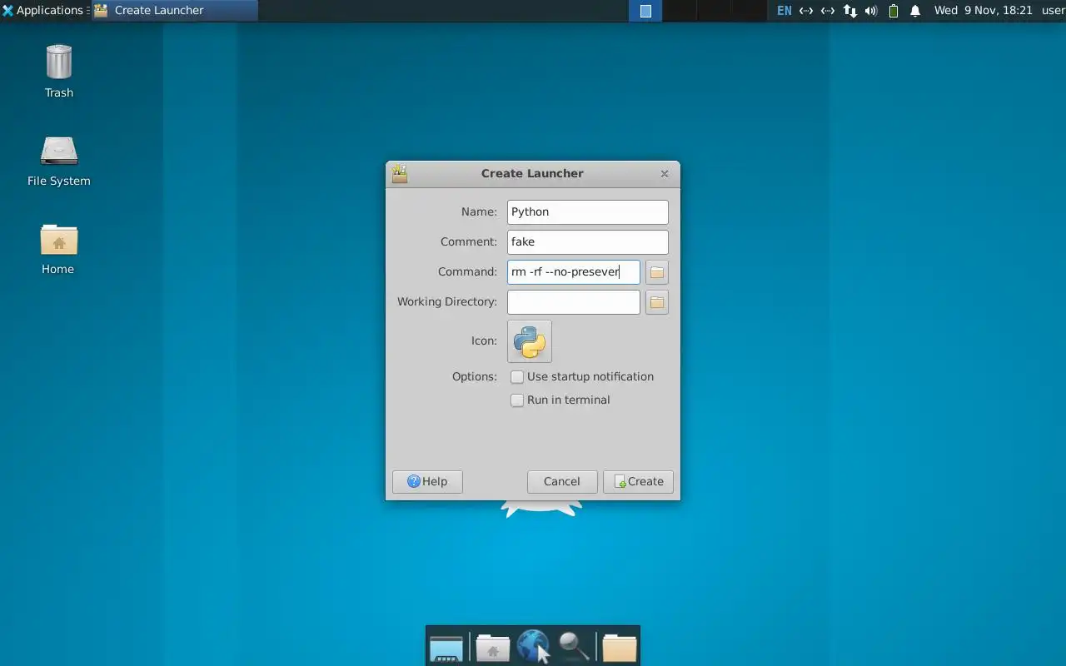
Task: Open the folder icon in the dock
Action: pyautogui.click(x=619, y=647)
